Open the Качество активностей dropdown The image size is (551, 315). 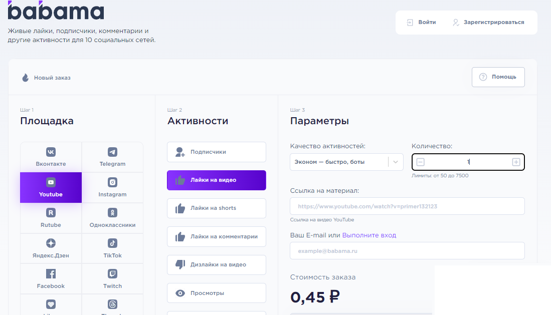(346, 162)
